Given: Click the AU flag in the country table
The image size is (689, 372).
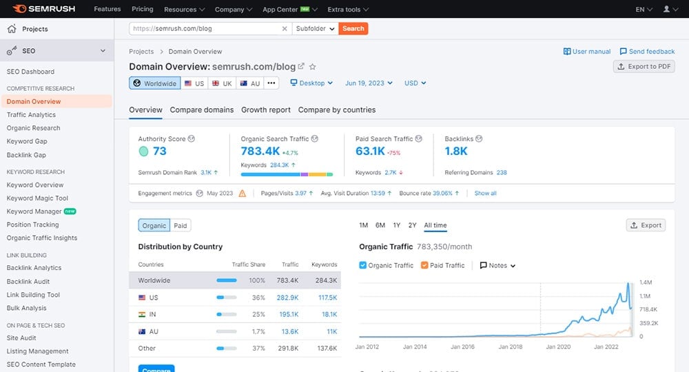Looking at the screenshot, I should [x=142, y=331].
